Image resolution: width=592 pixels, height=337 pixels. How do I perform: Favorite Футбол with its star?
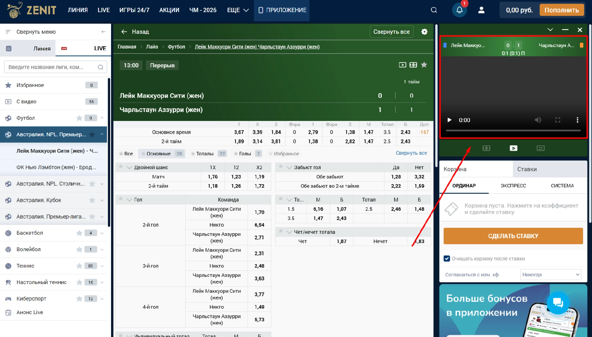79,118
